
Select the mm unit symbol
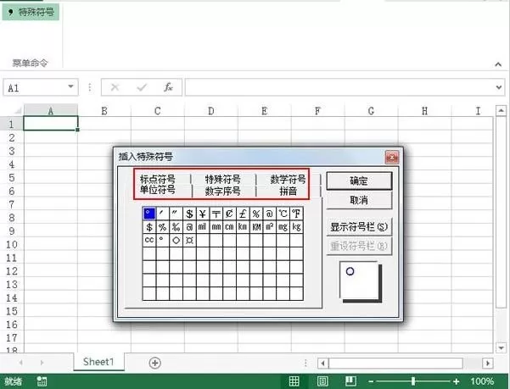click(x=216, y=227)
